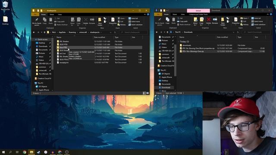Select downloads folder in Downloads file list
The width and height of the screenshot is (276, 155).
[187, 45]
